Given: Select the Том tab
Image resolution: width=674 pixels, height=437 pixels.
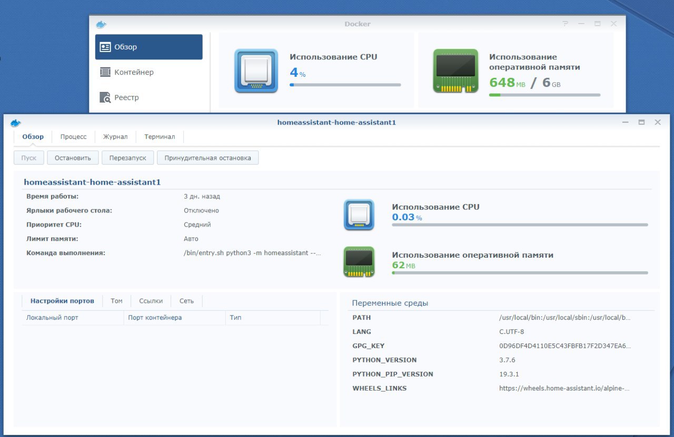Looking at the screenshot, I should pos(116,301).
